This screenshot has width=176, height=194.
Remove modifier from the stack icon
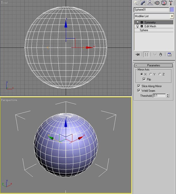[160, 54]
